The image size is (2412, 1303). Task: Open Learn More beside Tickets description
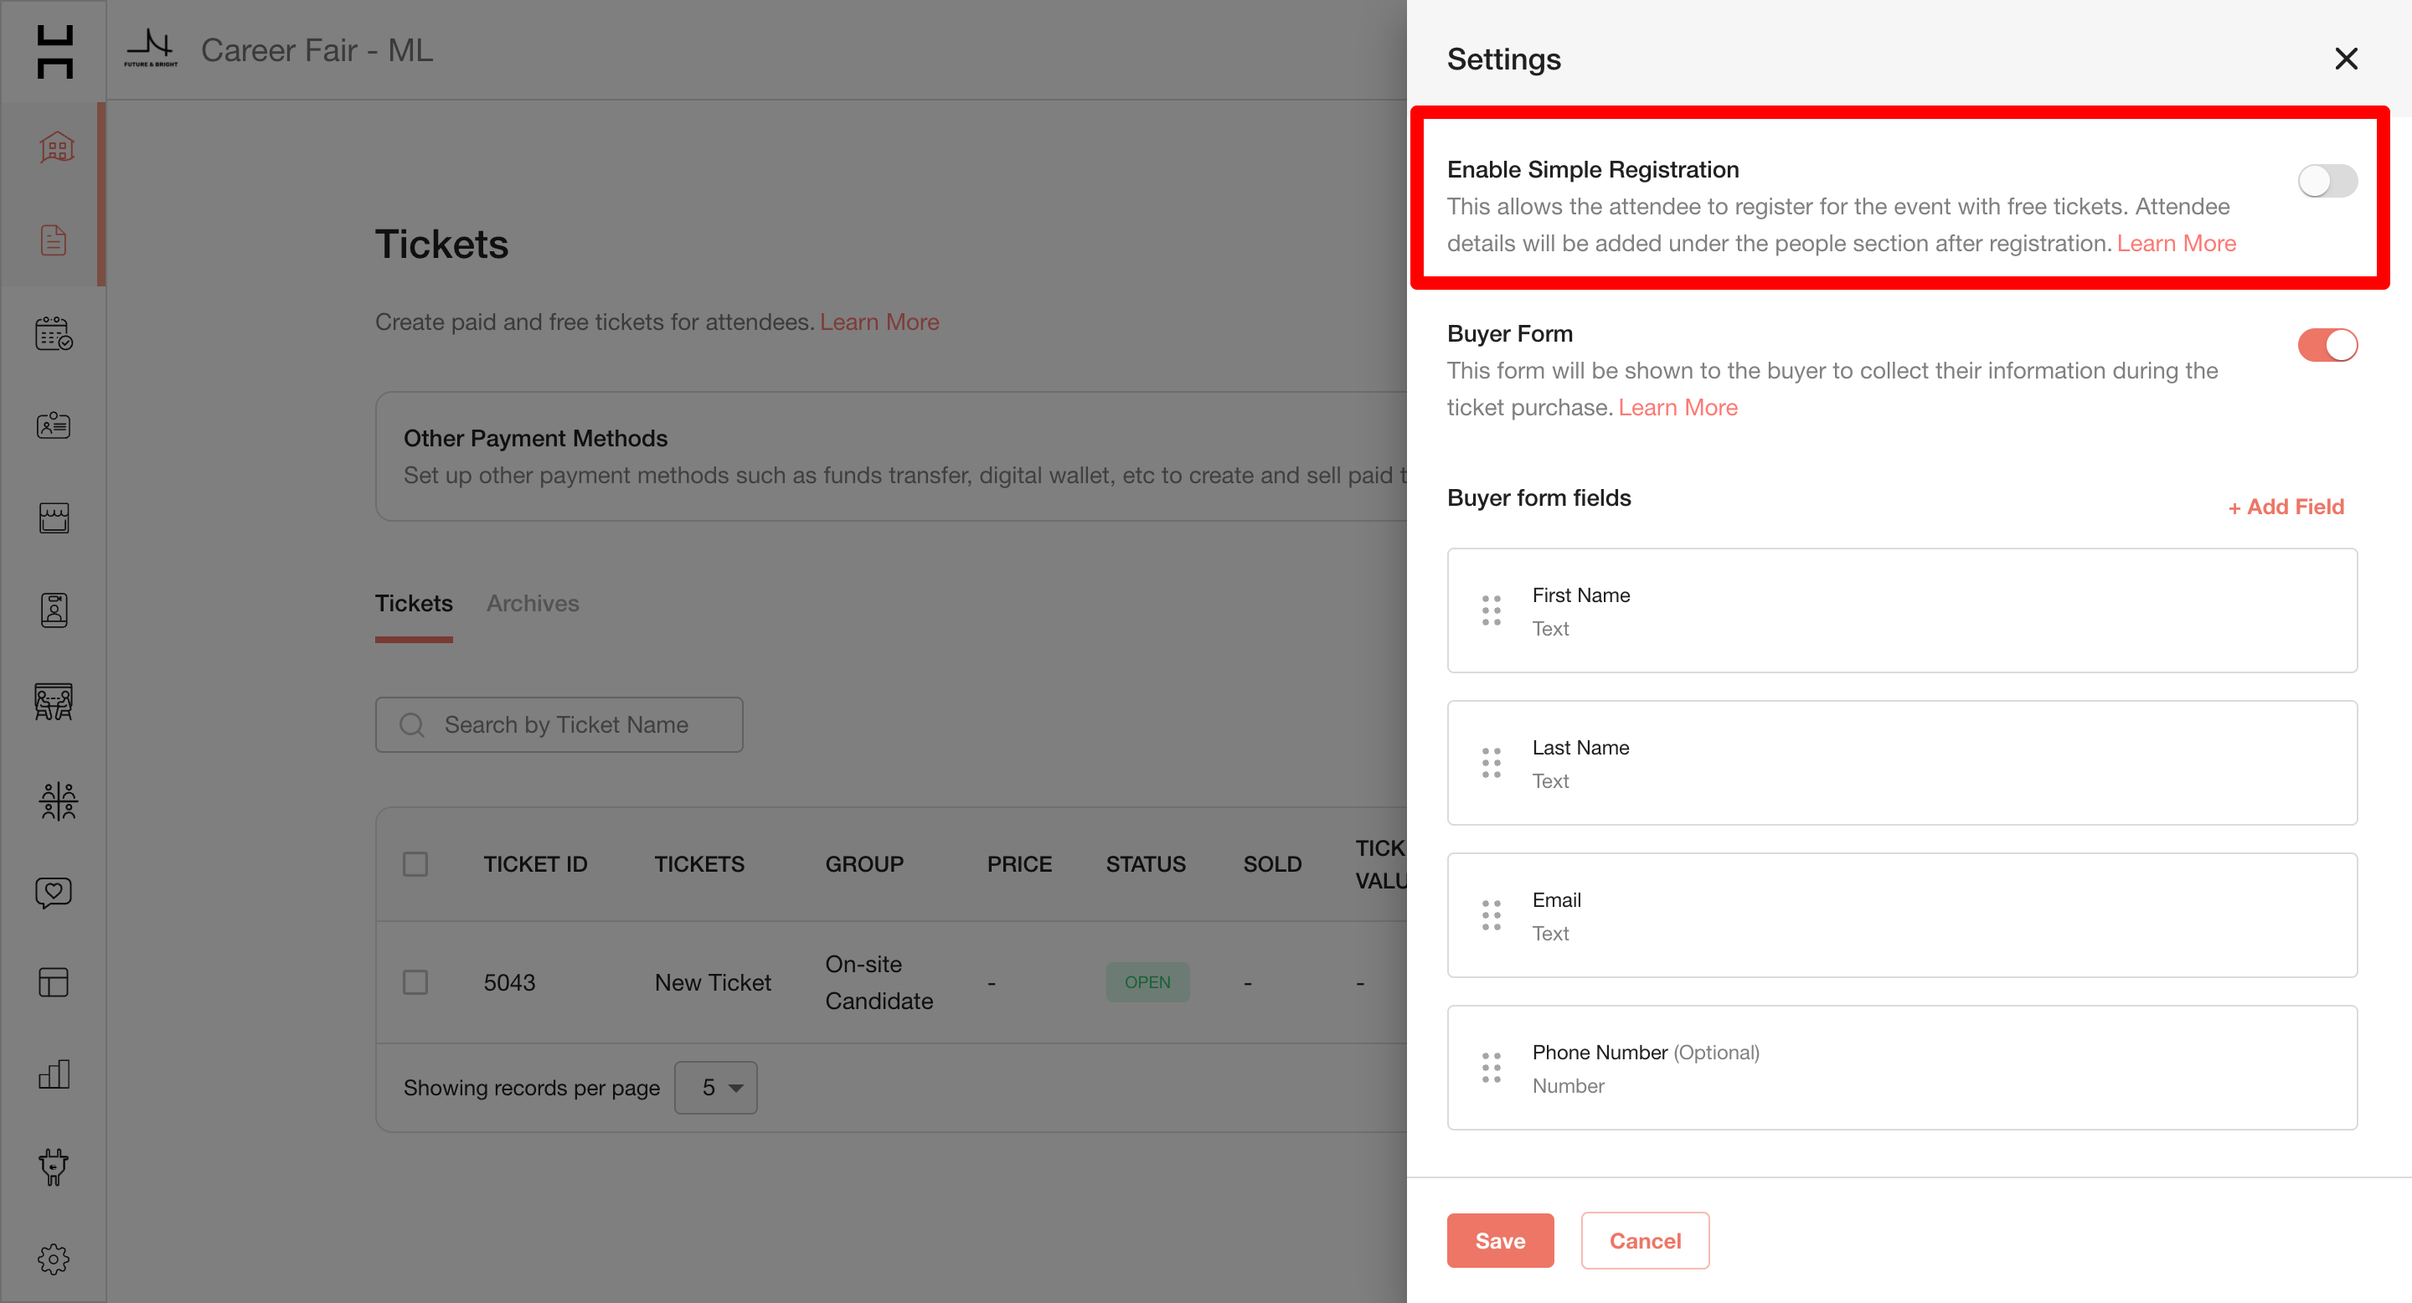[x=879, y=322]
